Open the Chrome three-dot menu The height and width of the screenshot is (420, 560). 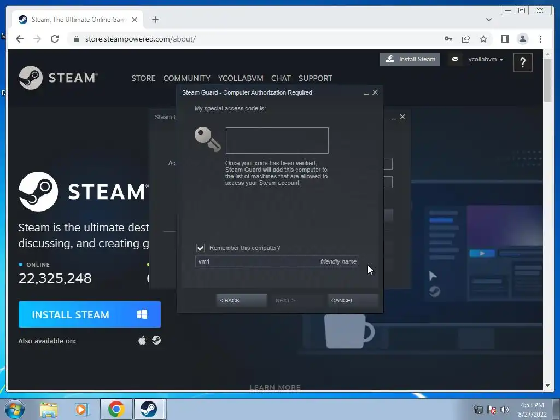[x=540, y=39]
